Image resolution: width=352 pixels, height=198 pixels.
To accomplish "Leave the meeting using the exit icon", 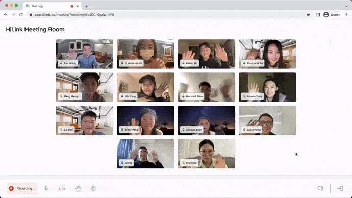I will point(340,188).
